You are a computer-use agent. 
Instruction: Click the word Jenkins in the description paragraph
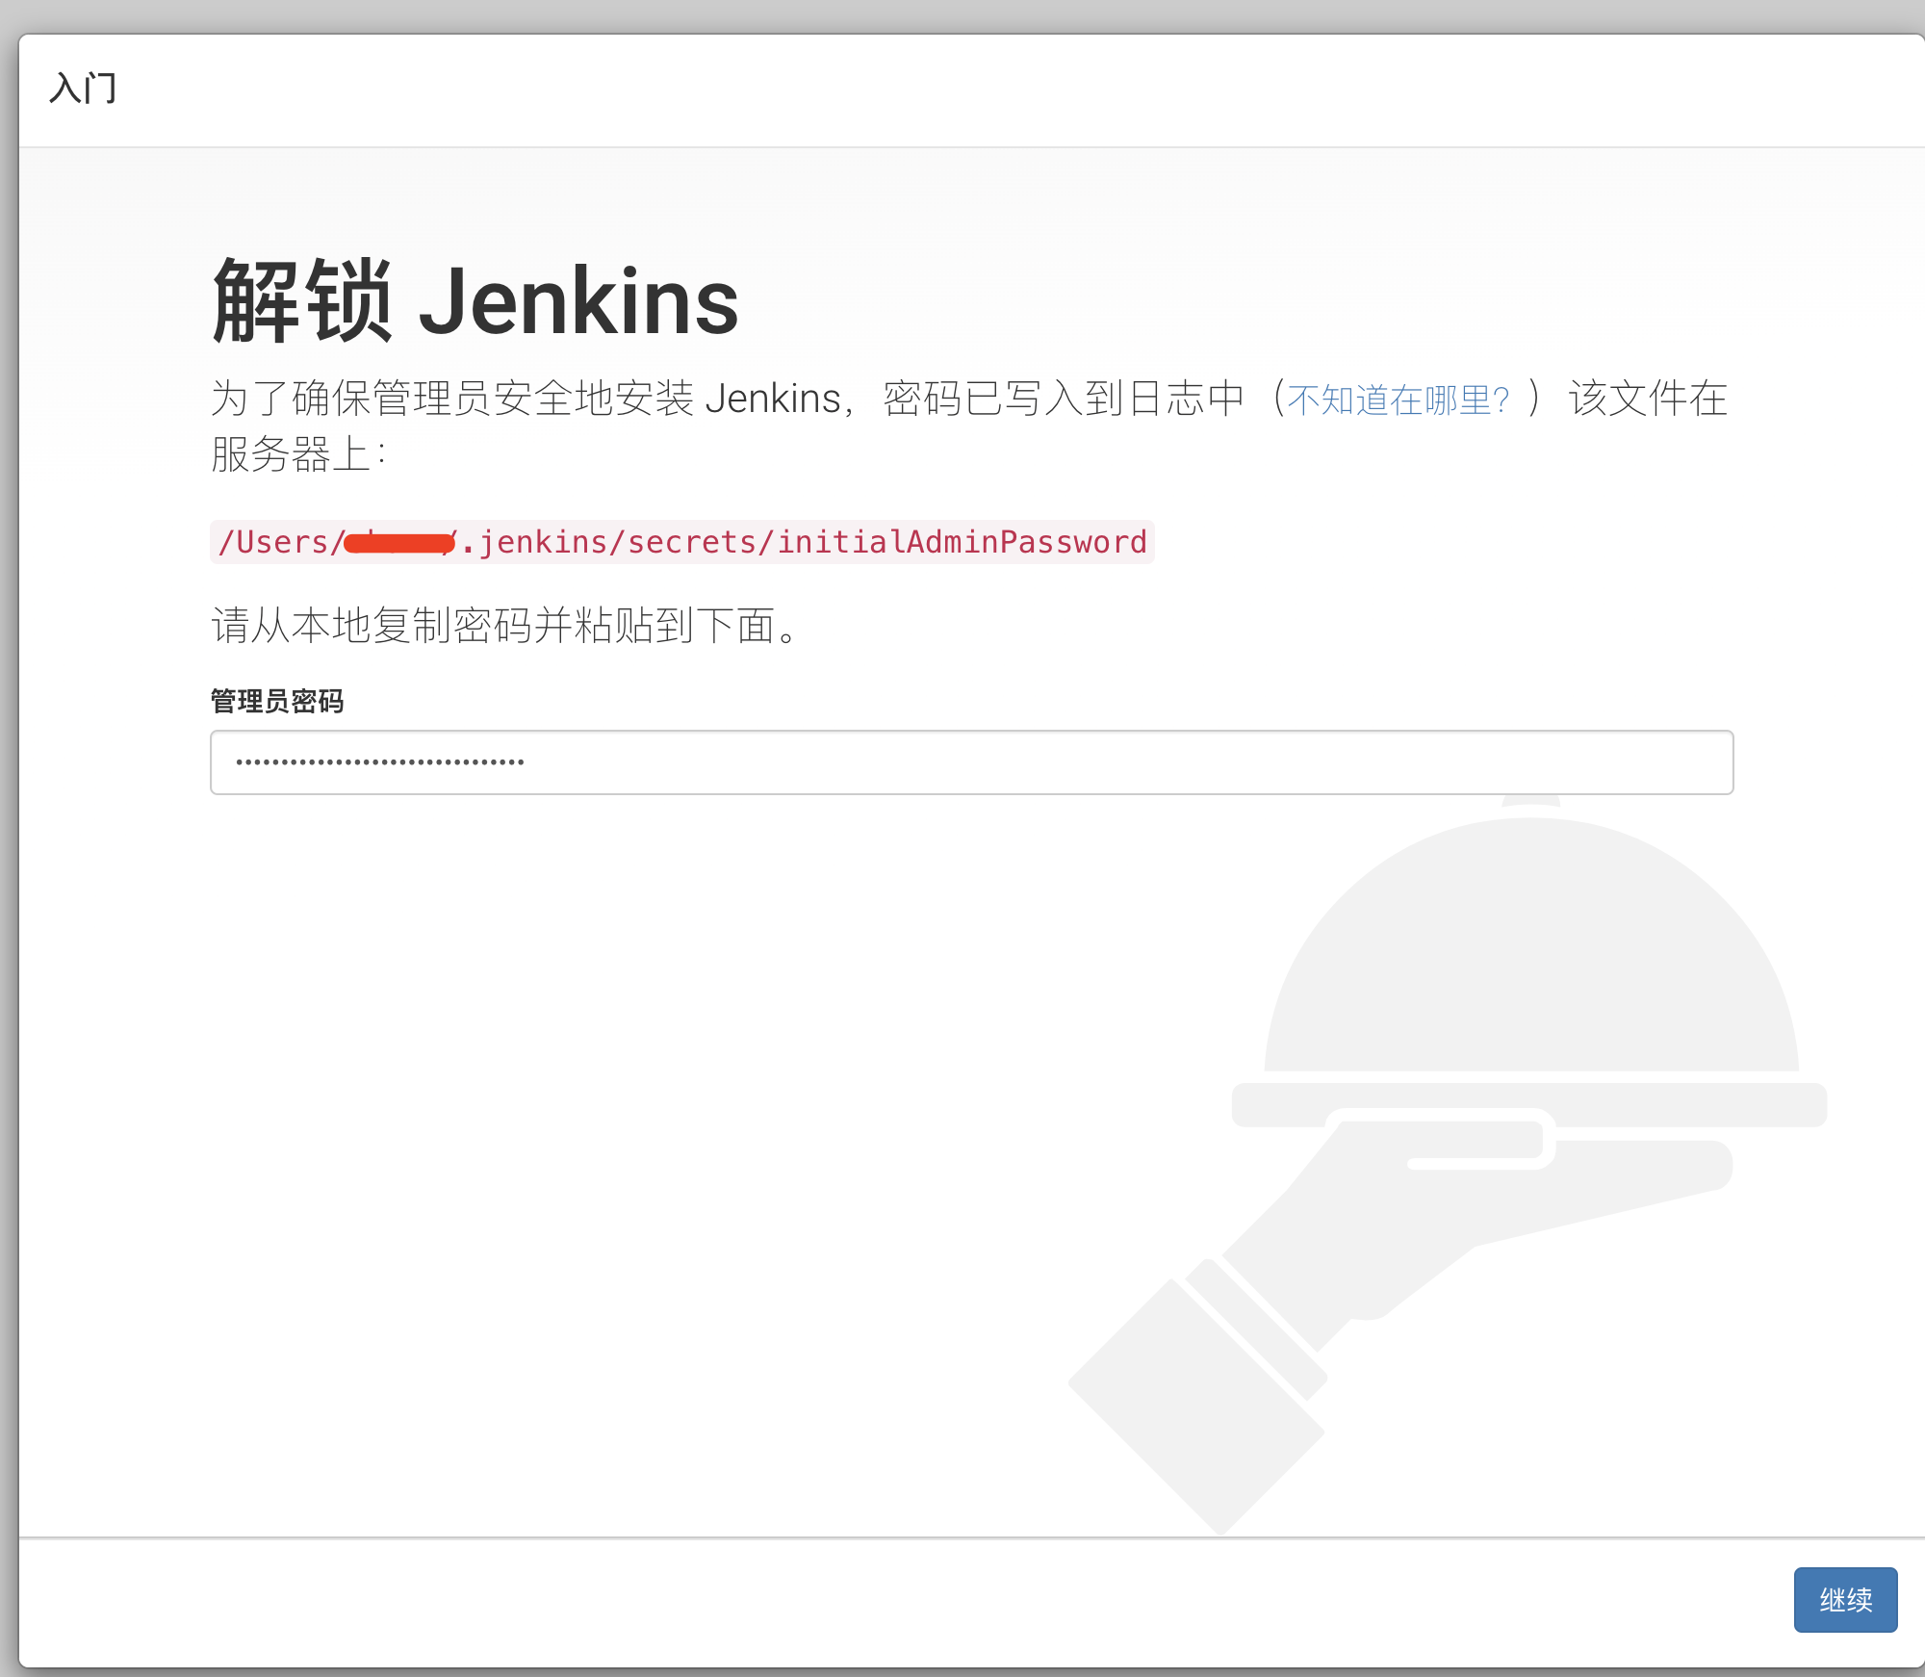[773, 399]
